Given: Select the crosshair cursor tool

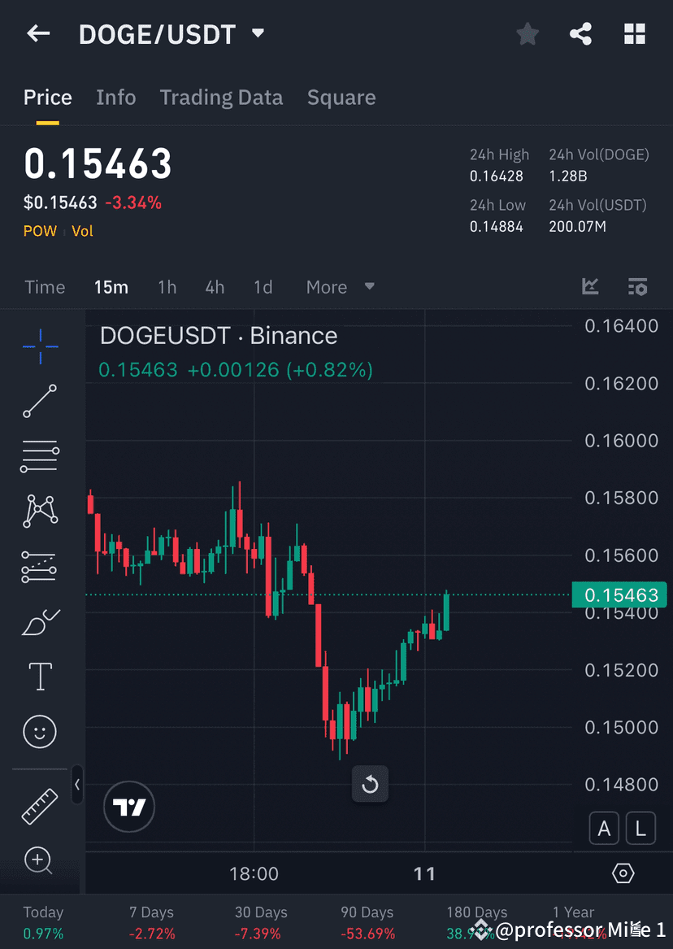Looking at the screenshot, I should (x=39, y=346).
